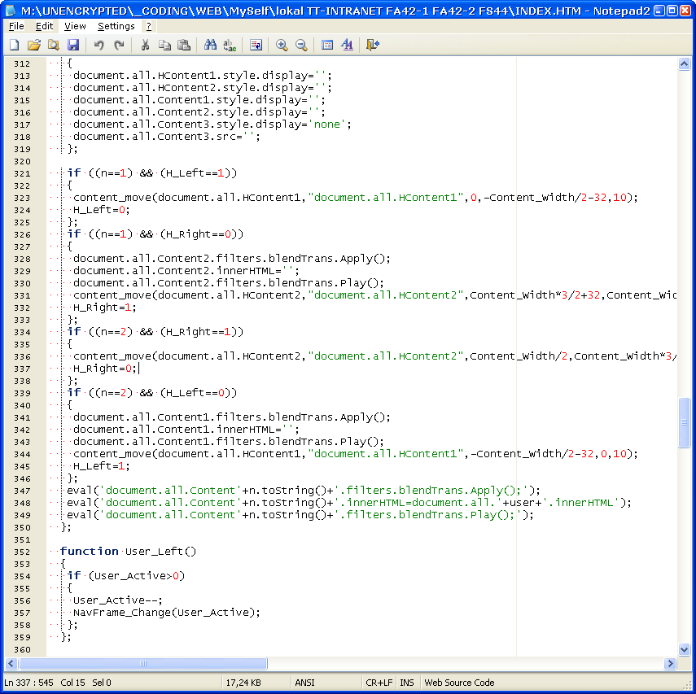Zoom out with the magnifier minus icon
Viewport: 696px width, 694px height.
point(301,45)
